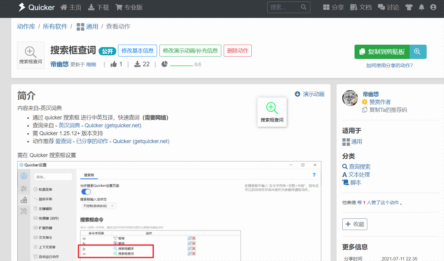Click 修改演示动画/补充信息 button

190,50
